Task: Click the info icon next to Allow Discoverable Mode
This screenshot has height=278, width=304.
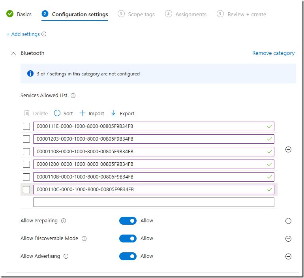Action: [84, 239]
